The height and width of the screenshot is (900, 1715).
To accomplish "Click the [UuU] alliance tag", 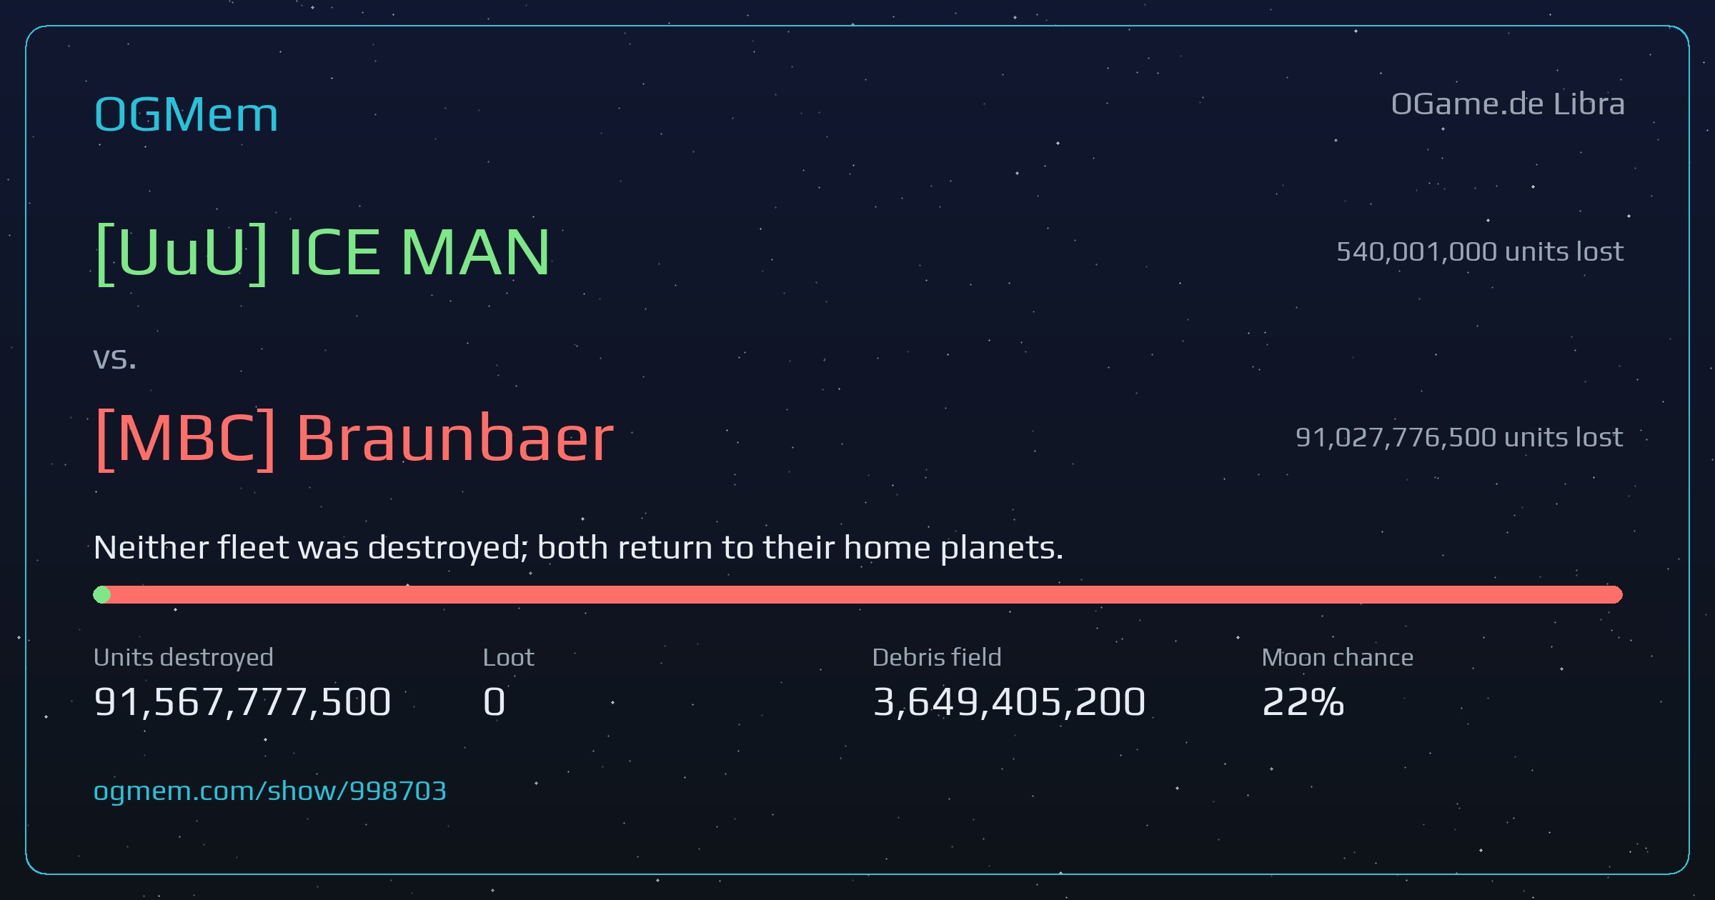I will [182, 252].
